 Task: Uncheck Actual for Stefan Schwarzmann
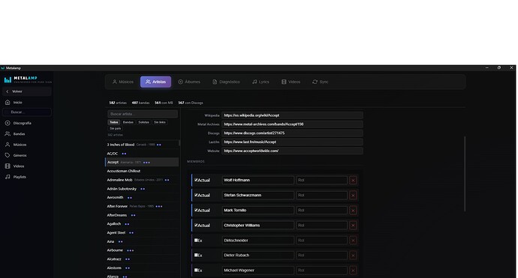click(196, 195)
